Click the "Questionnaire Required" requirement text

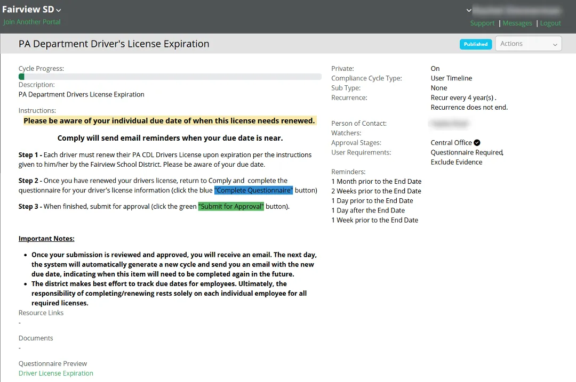pyautogui.click(x=467, y=152)
